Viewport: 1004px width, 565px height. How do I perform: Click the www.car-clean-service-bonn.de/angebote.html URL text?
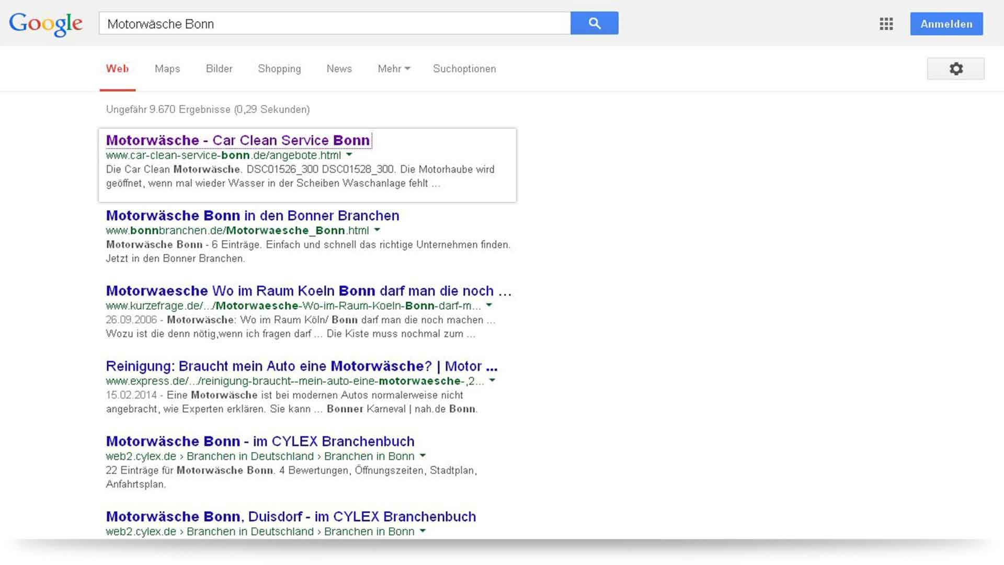coord(223,155)
